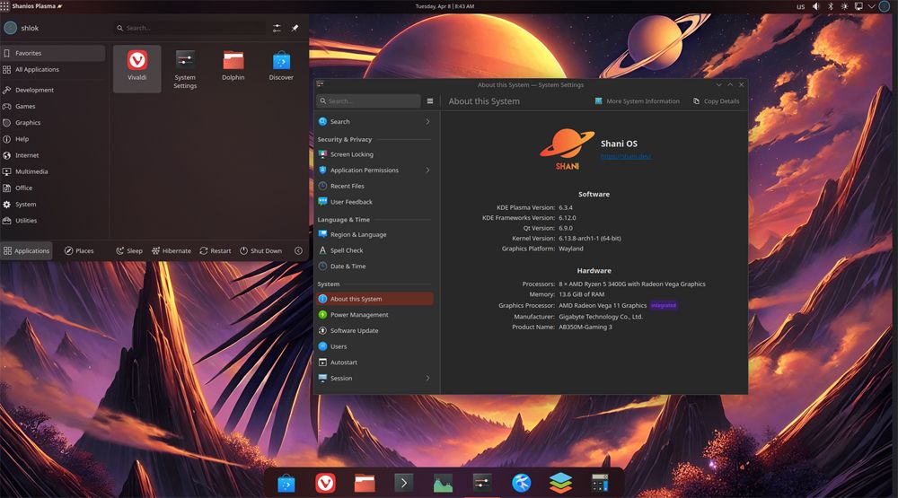Open Spell Check settings
Image resolution: width=898 pixels, height=498 pixels.
pyautogui.click(x=374, y=250)
